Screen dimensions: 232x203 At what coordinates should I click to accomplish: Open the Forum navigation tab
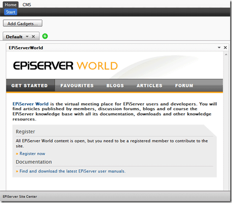(184, 85)
